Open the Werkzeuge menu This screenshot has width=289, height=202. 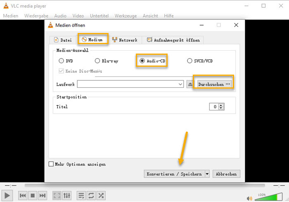tap(126, 16)
